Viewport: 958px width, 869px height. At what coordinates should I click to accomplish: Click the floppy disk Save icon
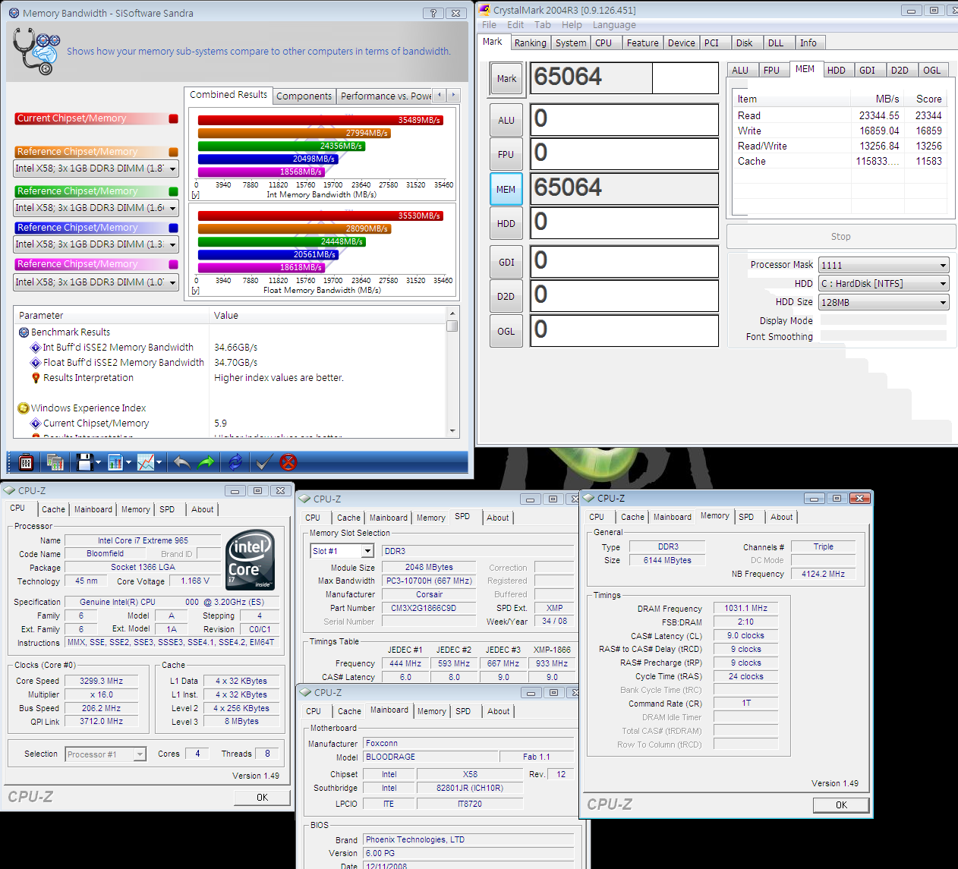tap(84, 462)
